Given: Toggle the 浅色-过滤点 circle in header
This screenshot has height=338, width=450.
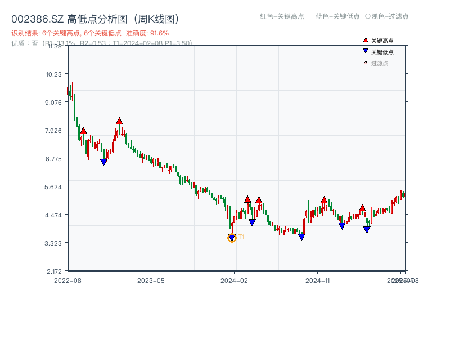Looking at the screenshot, I should point(368,16).
